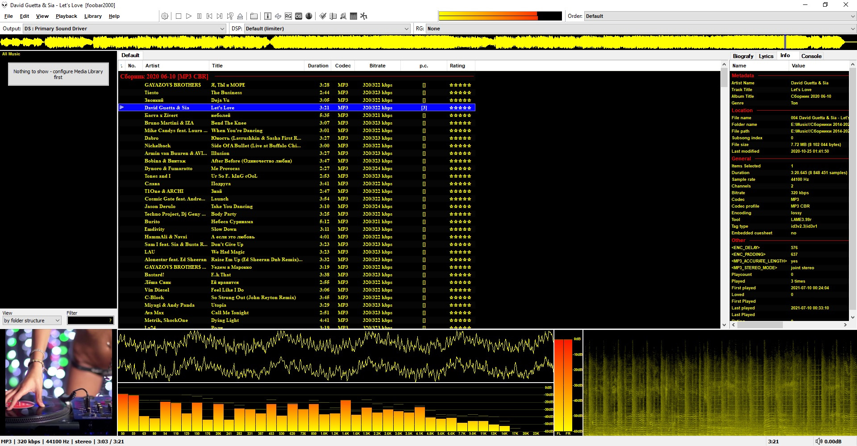The width and height of the screenshot is (857, 446).
Task: Open the DSP preset dropdown
Action: click(327, 29)
